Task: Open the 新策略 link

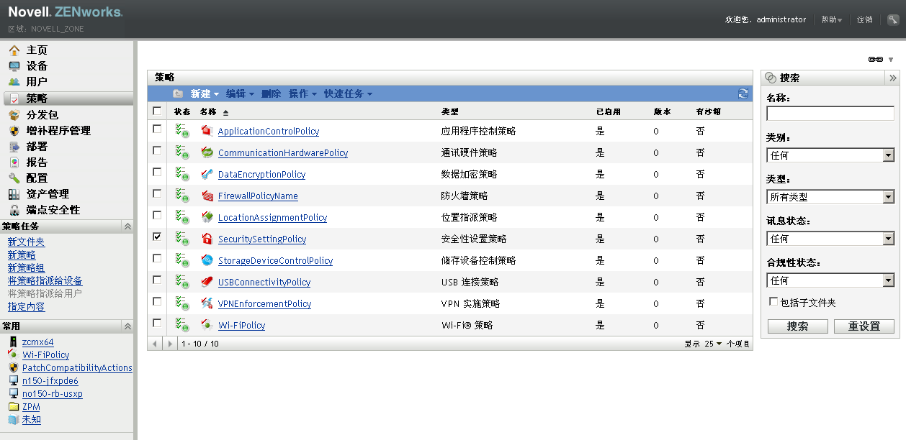Action: click(x=22, y=255)
